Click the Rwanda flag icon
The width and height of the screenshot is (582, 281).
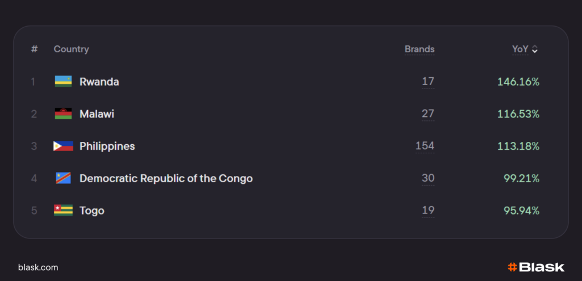tap(63, 82)
